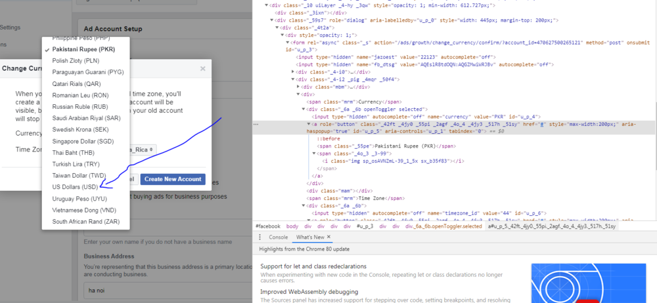Switch to the Console drawer tab
Image resolution: width=657 pixels, height=303 pixels.
click(x=278, y=237)
